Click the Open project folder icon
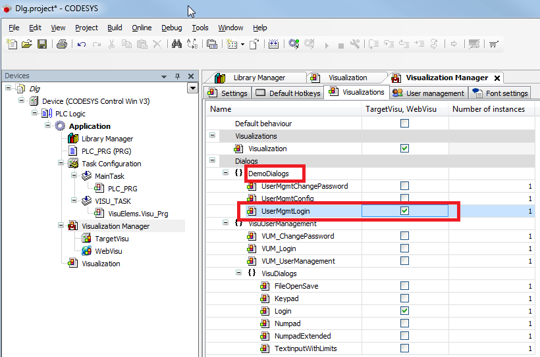Screen dimensions: 540x357 coord(27,44)
